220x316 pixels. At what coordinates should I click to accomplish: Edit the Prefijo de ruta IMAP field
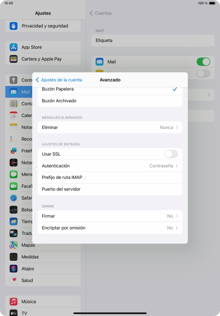click(110, 177)
